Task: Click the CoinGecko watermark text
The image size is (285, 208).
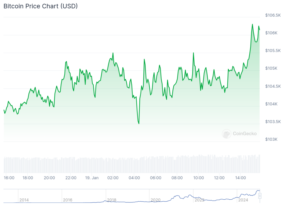Action: (245, 134)
